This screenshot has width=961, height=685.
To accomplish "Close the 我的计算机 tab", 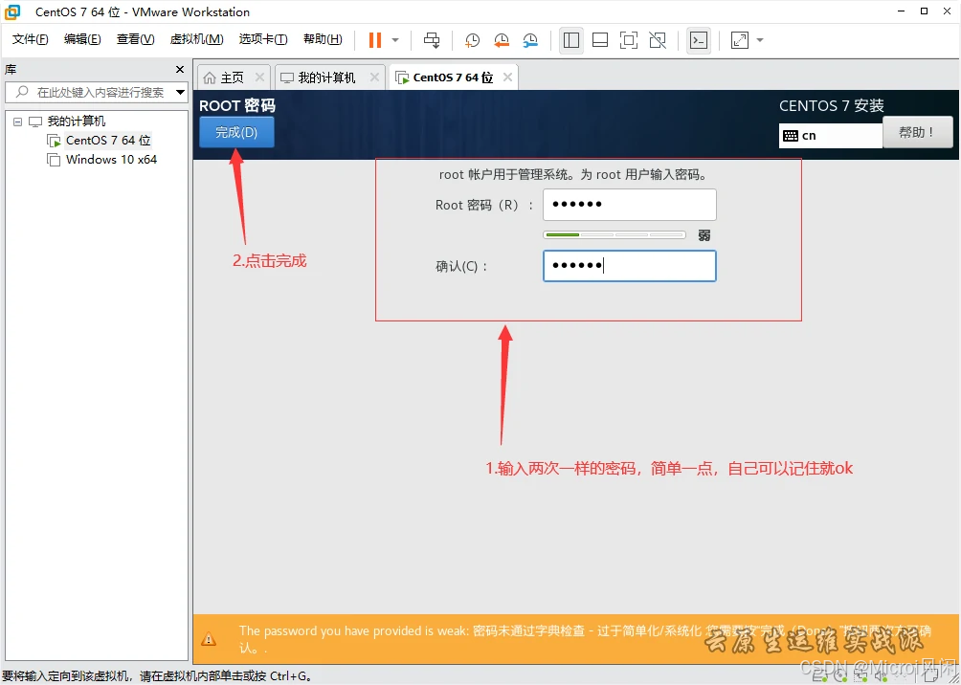I will click(374, 77).
